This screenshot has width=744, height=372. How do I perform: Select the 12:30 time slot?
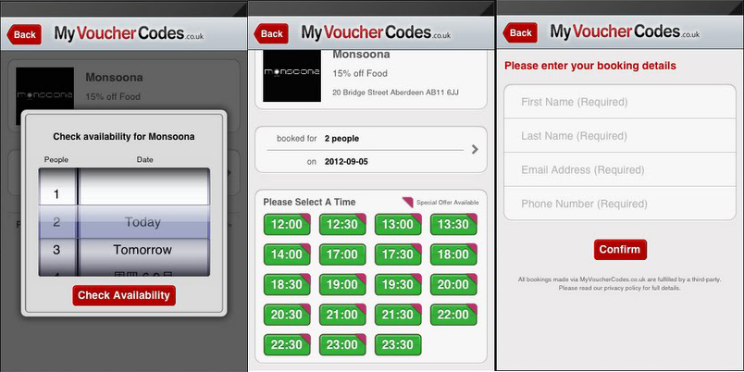coord(342,225)
